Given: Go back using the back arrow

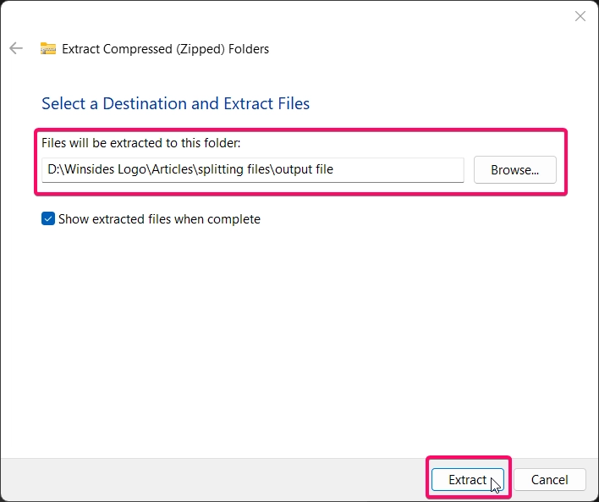Looking at the screenshot, I should point(16,48).
